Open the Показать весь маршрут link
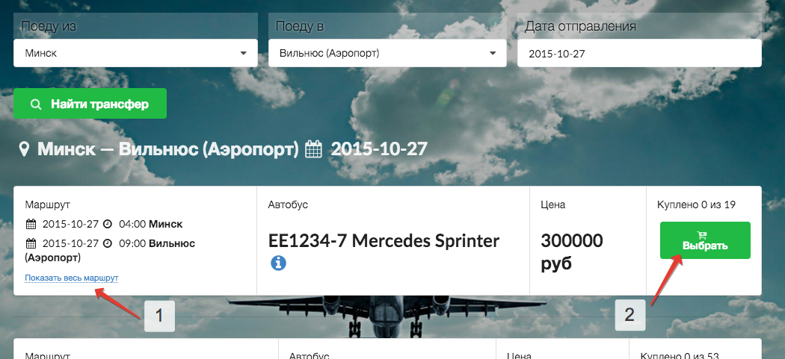Image resolution: width=785 pixels, height=359 pixels. click(72, 278)
